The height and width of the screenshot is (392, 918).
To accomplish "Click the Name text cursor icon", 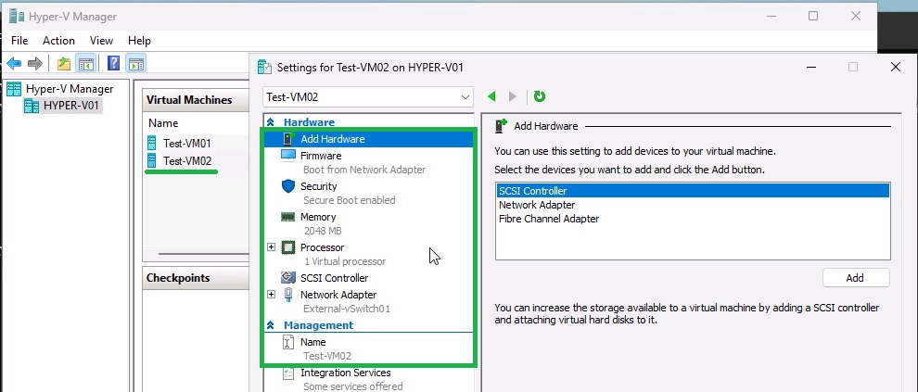I will tap(288, 342).
